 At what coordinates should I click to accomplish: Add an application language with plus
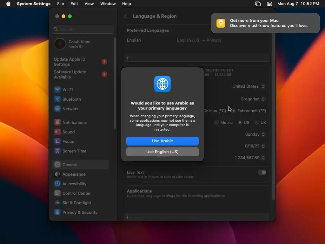coord(128,217)
